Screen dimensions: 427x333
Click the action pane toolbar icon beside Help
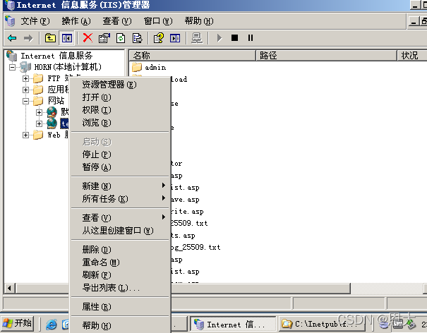(175, 38)
